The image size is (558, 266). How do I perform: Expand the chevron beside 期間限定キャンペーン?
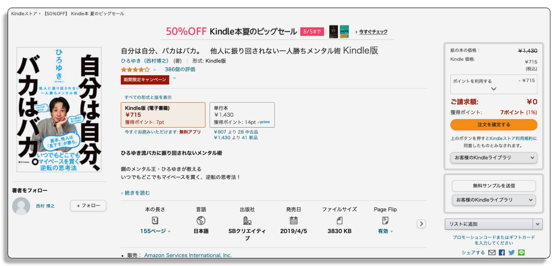coord(174,78)
